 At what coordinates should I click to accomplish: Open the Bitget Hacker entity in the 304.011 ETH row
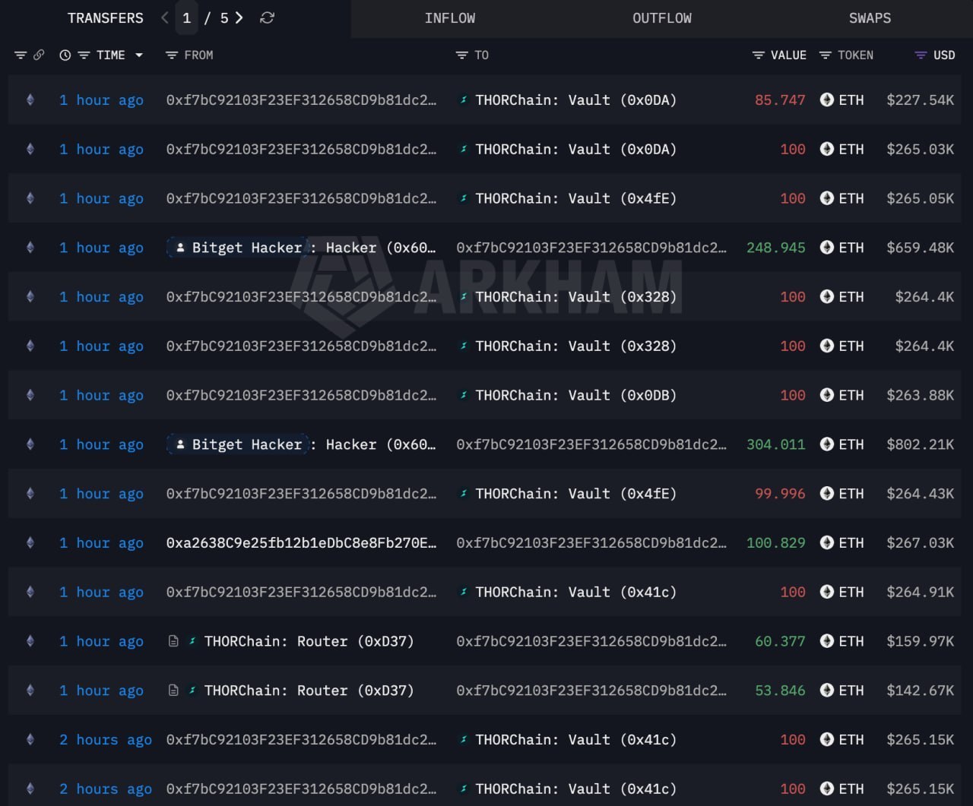[238, 444]
